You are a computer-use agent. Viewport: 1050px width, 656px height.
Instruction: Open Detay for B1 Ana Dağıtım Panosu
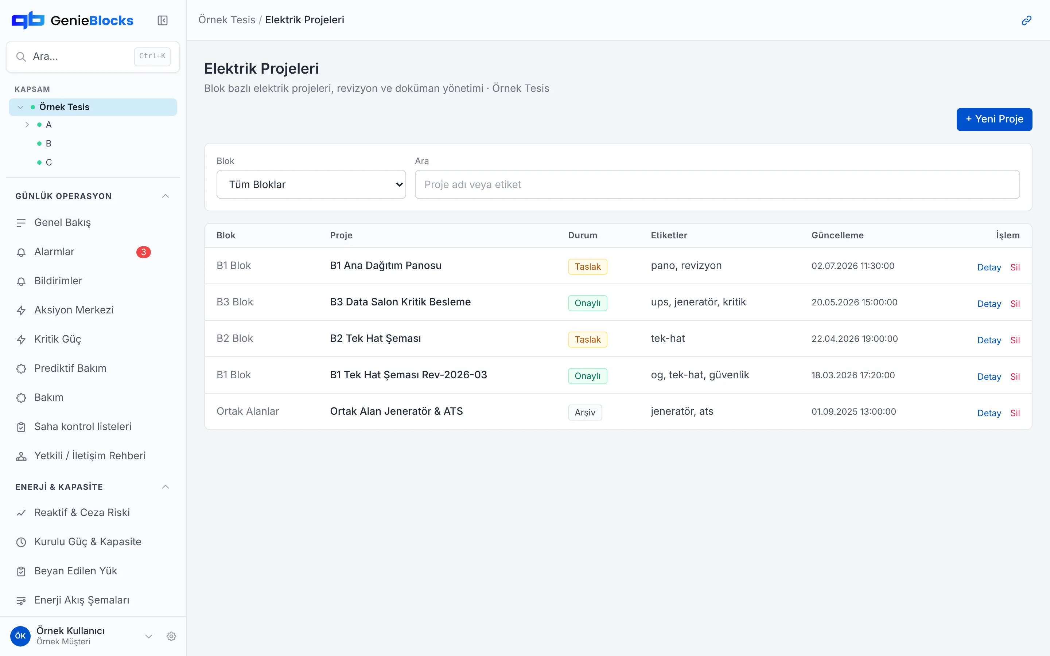pos(989,267)
